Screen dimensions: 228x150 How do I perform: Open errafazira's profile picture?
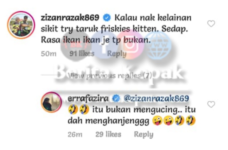51,102
